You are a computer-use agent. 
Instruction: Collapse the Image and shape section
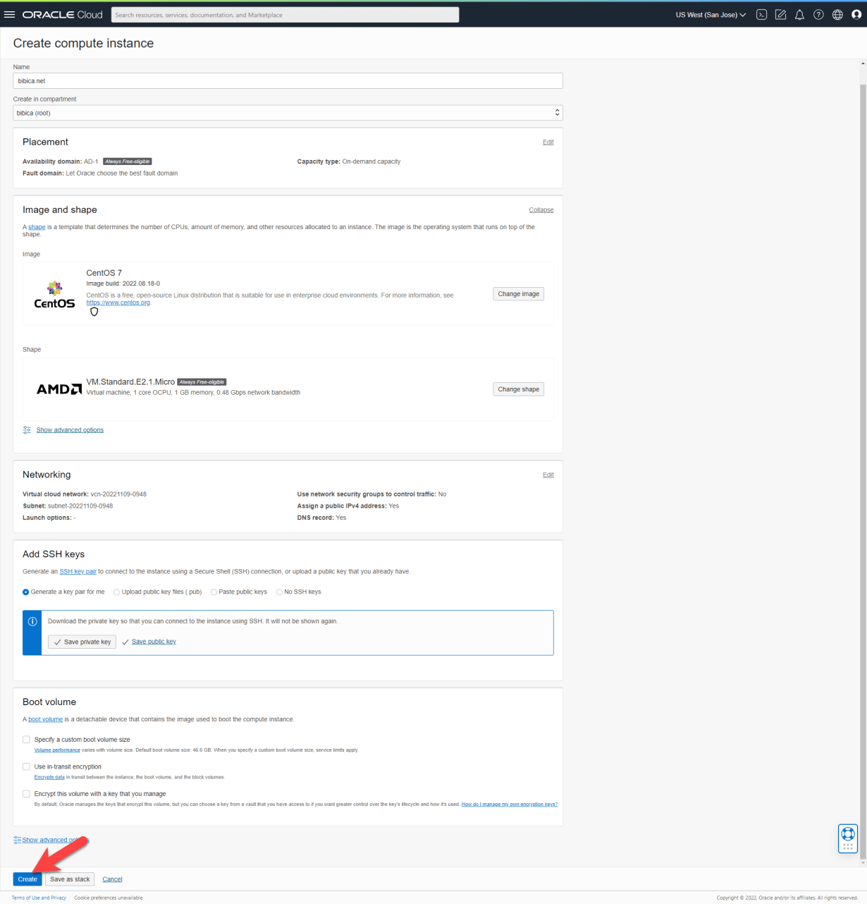[x=541, y=210]
